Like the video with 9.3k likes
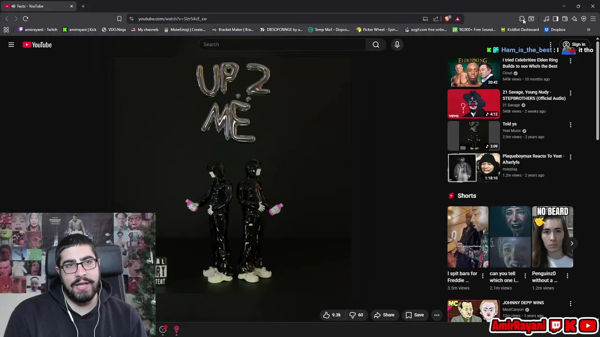The width and height of the screenshot is (600, 337). click(x=331, y=315)
